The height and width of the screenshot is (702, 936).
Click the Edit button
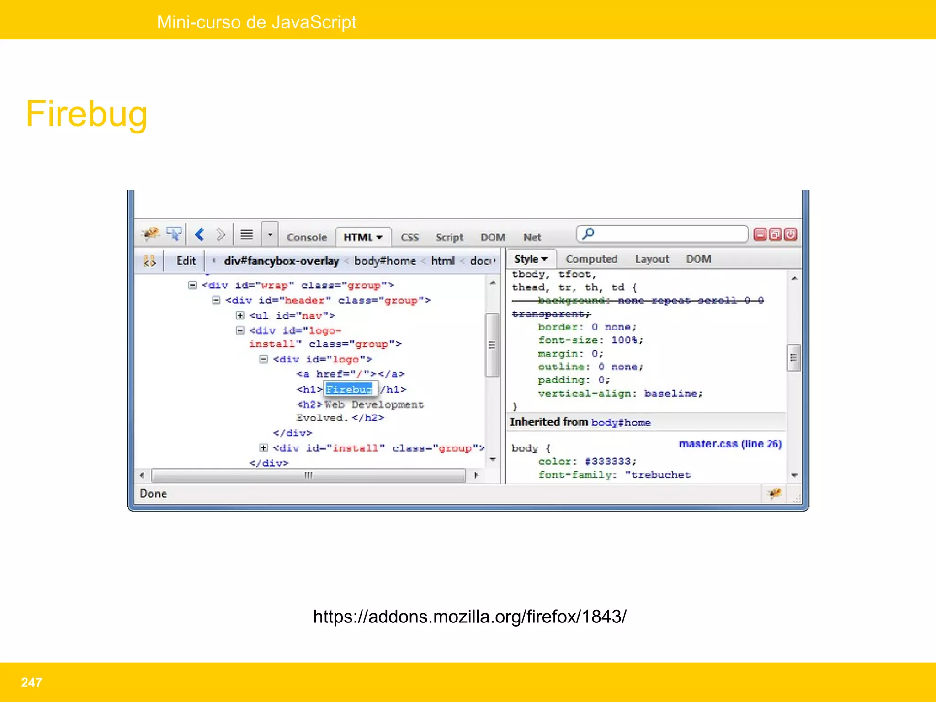pyautogui.click(x=186, y=261)
